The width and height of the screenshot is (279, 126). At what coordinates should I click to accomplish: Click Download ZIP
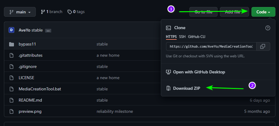187,88
